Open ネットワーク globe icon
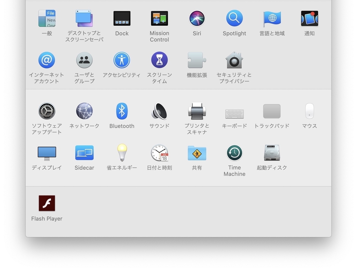The height and width of the screenshot is (271, 357). click(x=84, y=111)
